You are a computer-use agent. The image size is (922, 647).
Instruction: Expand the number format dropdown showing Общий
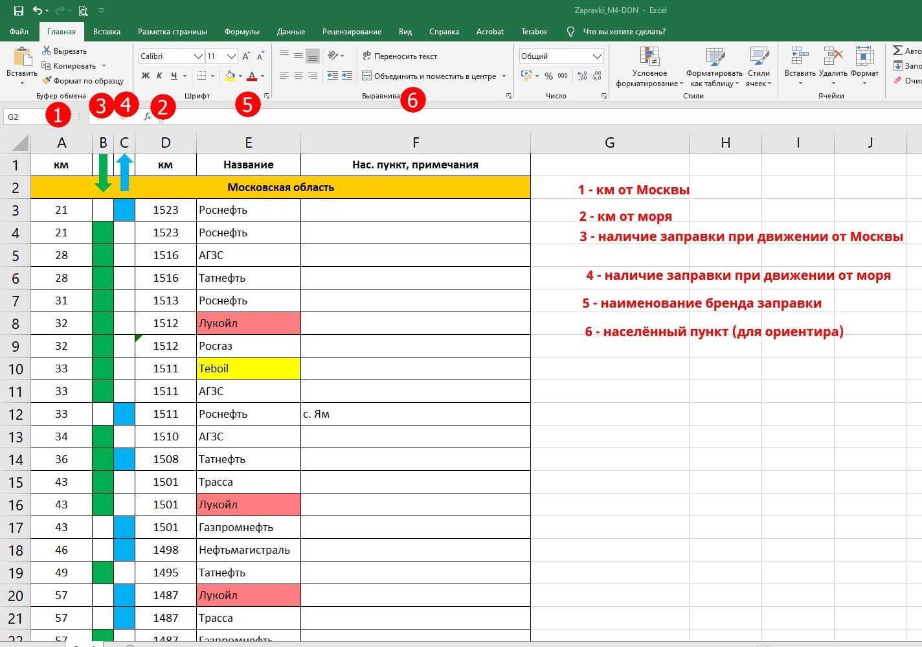(x=597, y=56)
